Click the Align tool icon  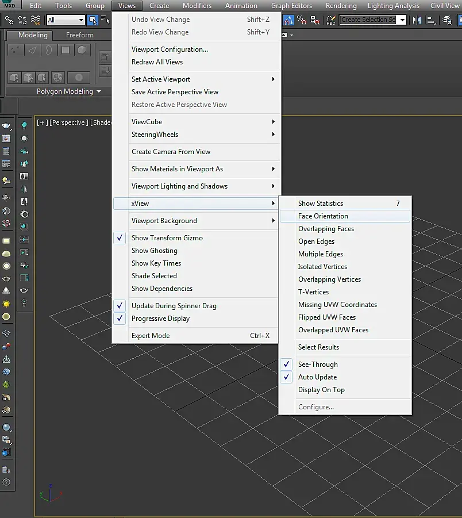430,20
